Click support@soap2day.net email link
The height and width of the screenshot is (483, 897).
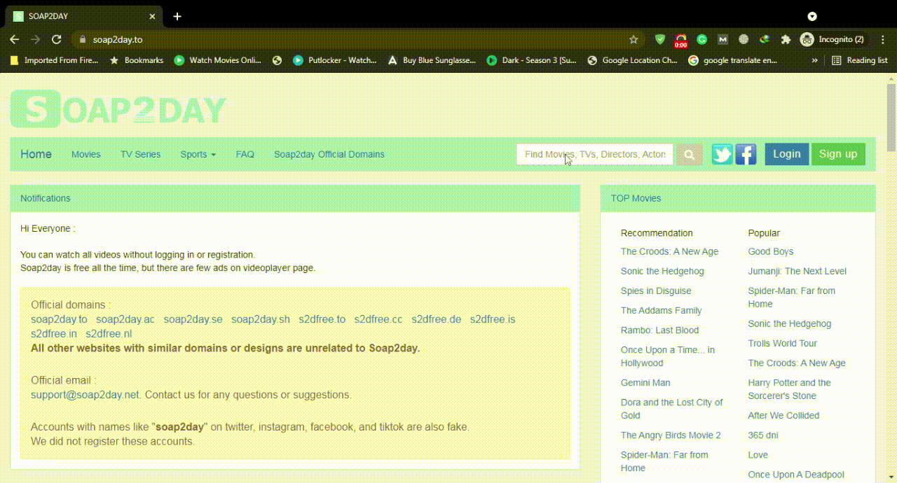point(85,395)
